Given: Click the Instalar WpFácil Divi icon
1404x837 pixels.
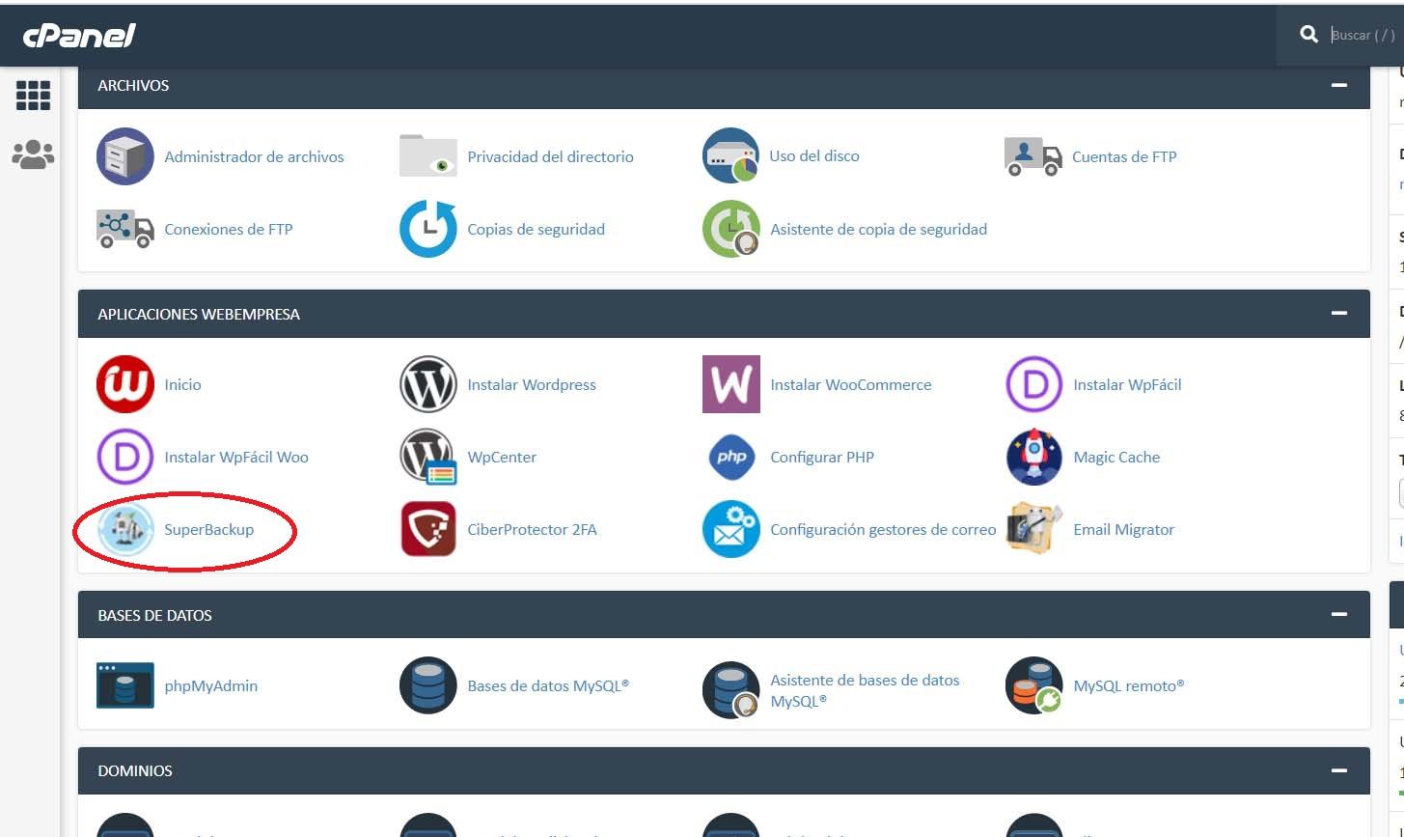Looking at the screenshot, I should [x=1034, y=384].
